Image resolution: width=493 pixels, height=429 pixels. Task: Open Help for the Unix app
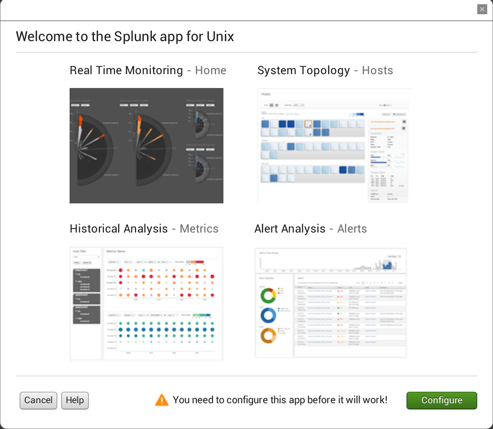75,400
